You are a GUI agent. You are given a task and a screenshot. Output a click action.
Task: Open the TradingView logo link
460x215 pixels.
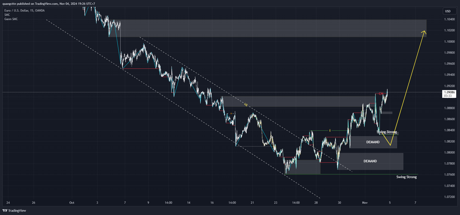(x=14, y=210)
